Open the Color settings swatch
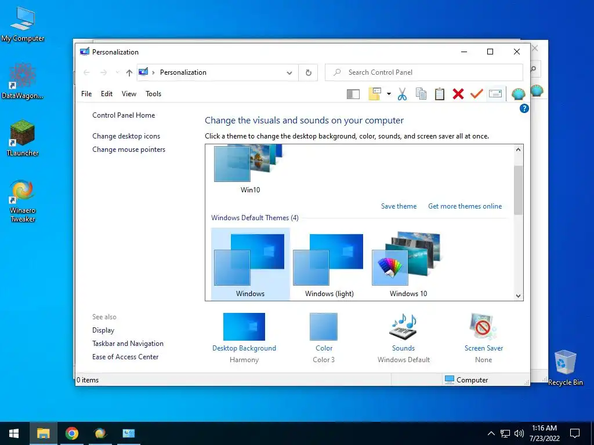The image size is (594, 445). [324, 338]
